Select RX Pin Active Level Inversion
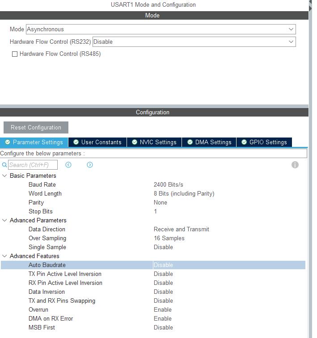The width and height of the screenshot is (317, 338). [x=65, y=283]
